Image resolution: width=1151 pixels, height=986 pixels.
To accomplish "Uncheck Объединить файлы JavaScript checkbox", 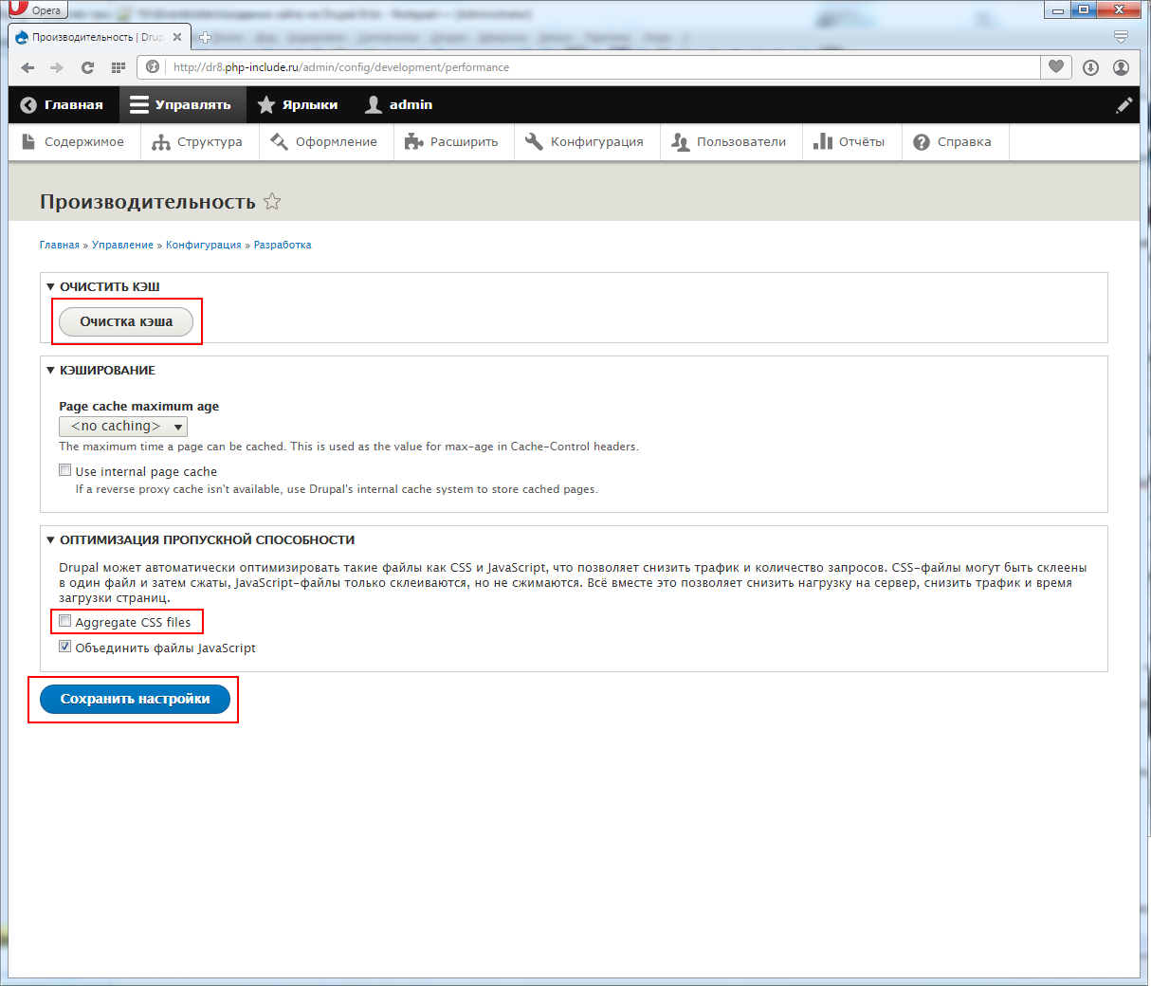I will coord(65,647).
